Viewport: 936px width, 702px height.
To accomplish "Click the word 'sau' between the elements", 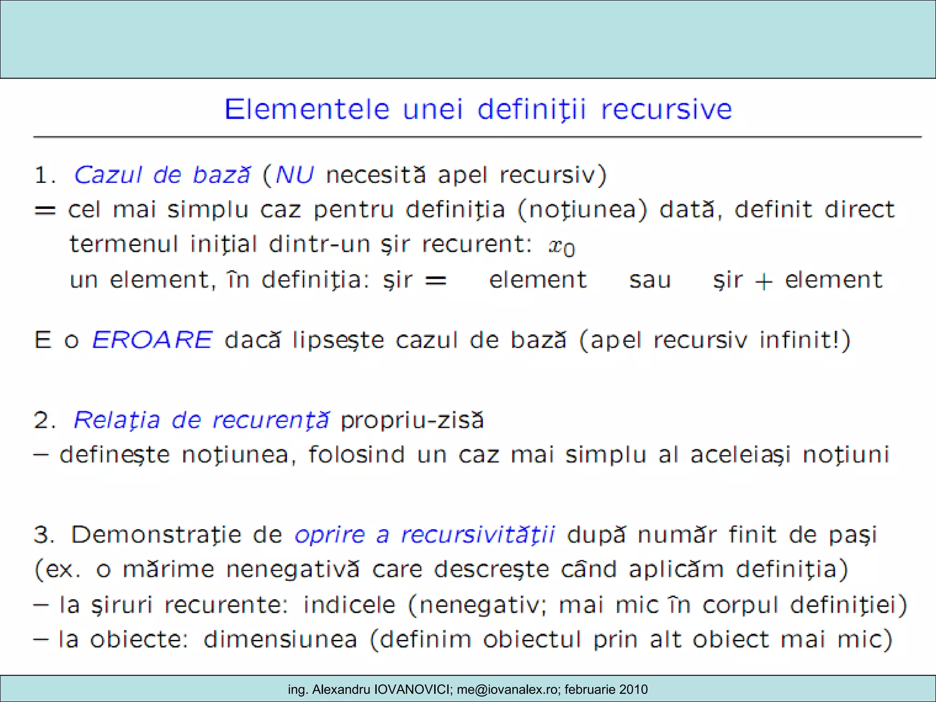I will click(650, 280).
